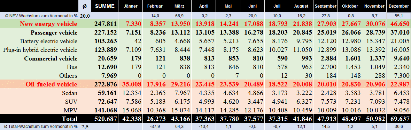Image resolution: width=411 pixels, height=130 pixels.
Task: Click Commercial vehicle sum 20.659
Action: pos(107,58)
